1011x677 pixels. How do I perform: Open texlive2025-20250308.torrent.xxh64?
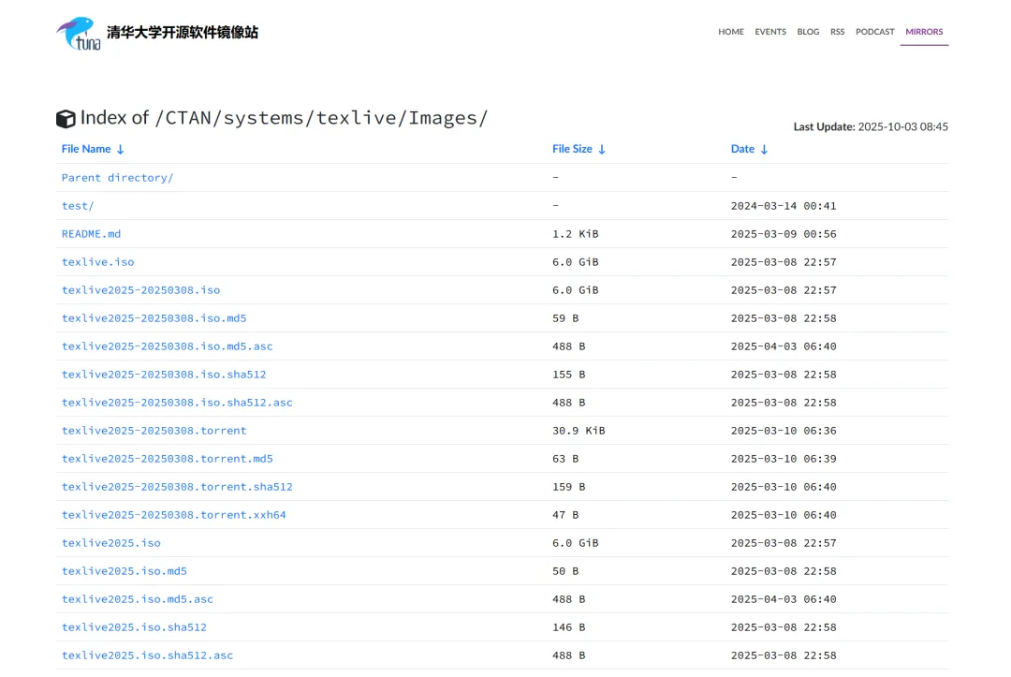click(x=174, y=514)
